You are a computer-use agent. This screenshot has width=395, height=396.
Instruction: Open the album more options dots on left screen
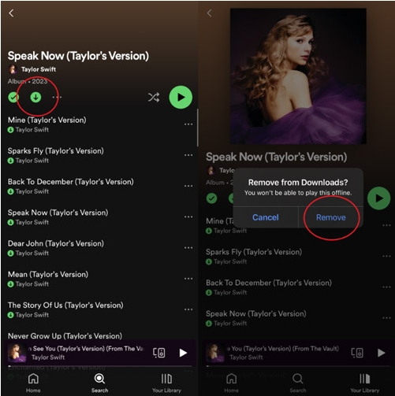[x=57, y=98]
